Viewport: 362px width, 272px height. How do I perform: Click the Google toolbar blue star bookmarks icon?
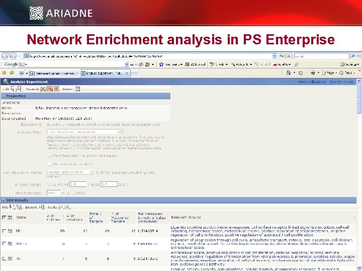coord(161,64)
